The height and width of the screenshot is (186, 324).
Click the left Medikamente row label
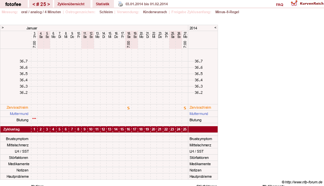[x=19, y=164]
